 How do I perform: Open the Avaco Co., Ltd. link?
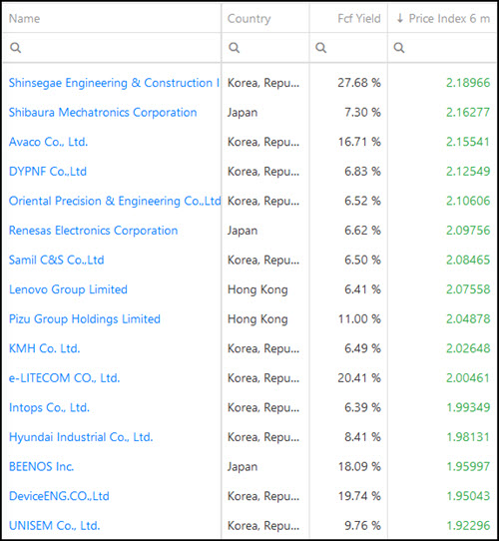[48, 142]
